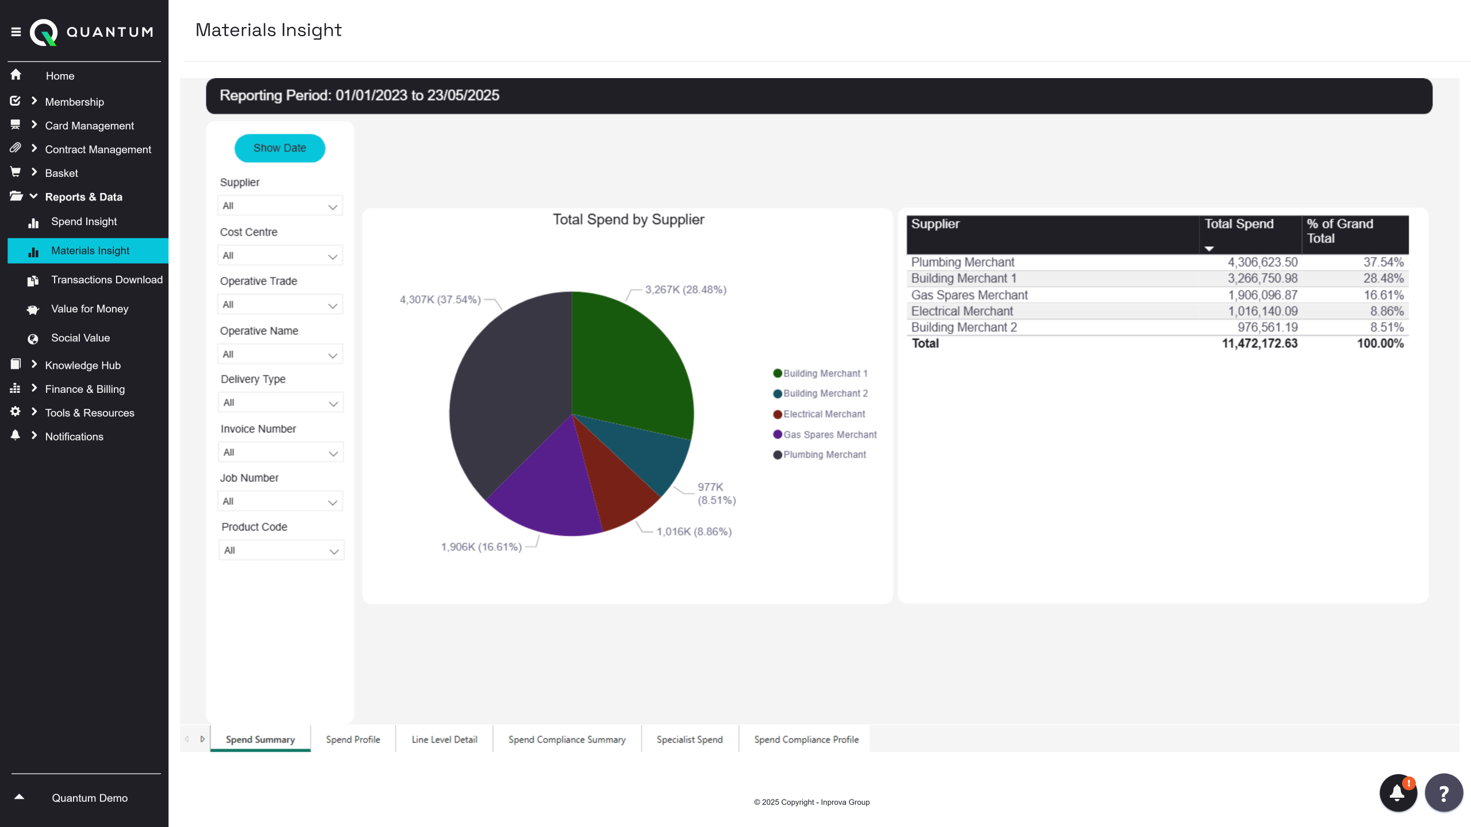Open the Supplier filter dropdown
This screenshot has height=827, width=1471.
[280, 206]
